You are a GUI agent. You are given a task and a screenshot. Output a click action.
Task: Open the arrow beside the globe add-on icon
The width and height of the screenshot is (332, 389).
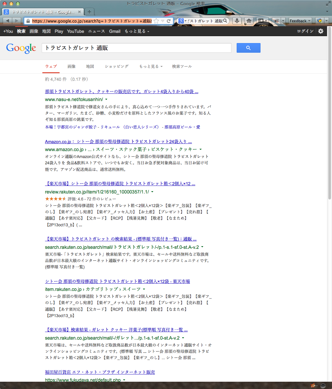(x=326, y=21)
